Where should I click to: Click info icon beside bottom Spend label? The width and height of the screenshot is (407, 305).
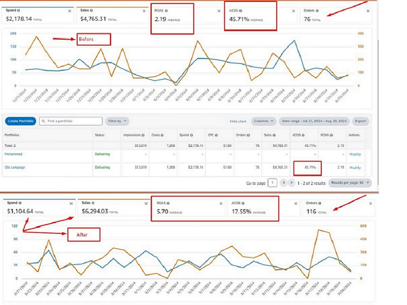point(20,203)
